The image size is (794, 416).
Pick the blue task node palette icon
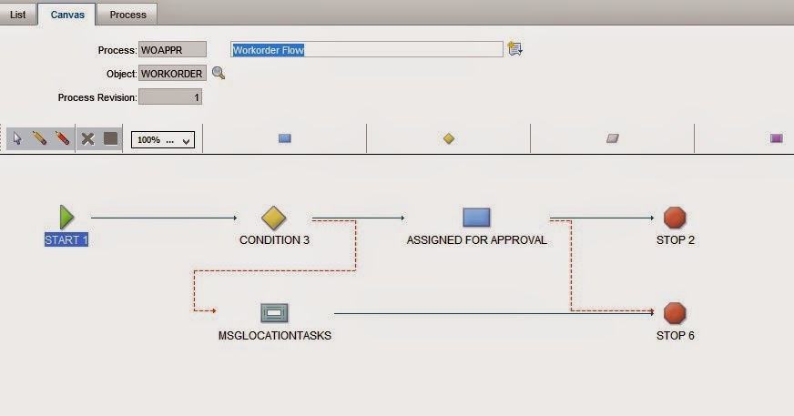click(285, 138)
